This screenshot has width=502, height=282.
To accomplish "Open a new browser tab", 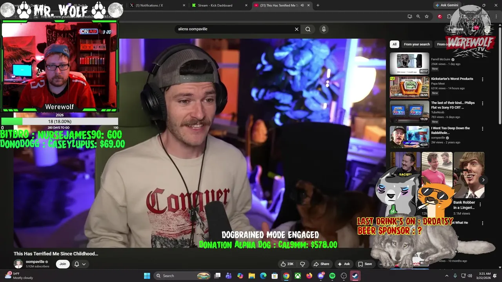I will coord(318,5).
